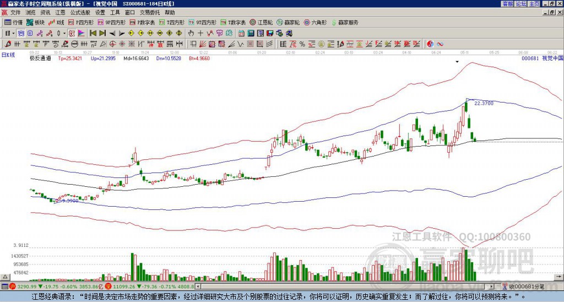Image resolution: width=564 pixels, height=302 pixels.
Task: Select the crosshair cursor tool
Action: pyautogui.click(x=200, y=34)
